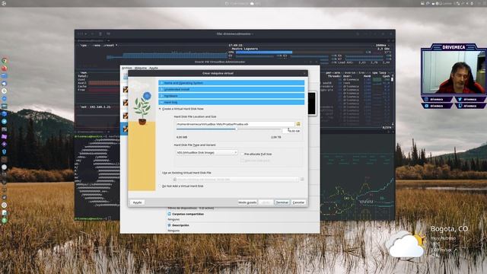
Task: Expand the Unattended Install section
Action: click(x=231, y=90)
